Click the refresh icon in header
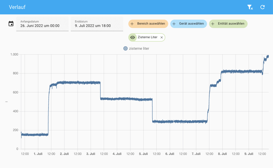This screenshot has width=273, height=168. point(263,7)
